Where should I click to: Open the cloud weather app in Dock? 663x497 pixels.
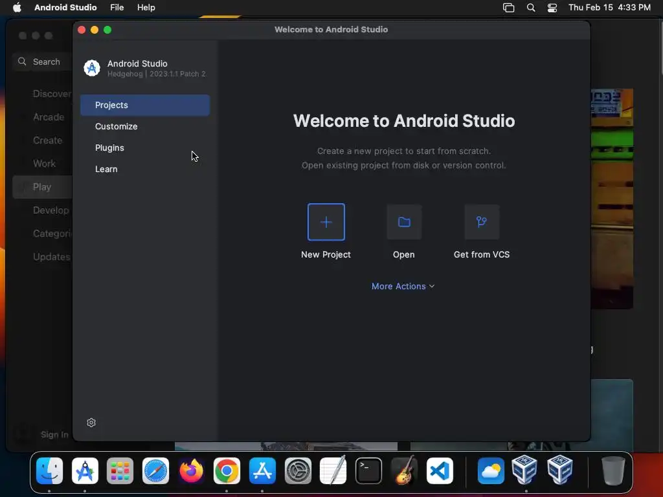(491, 471)
